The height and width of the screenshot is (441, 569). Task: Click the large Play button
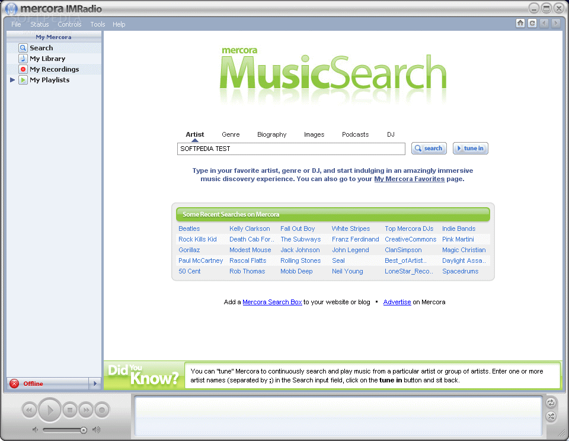[x=50, y=410]
